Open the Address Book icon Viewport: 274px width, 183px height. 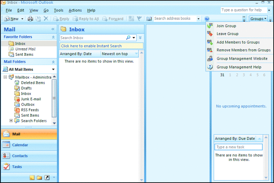click(x=149, y=19)
